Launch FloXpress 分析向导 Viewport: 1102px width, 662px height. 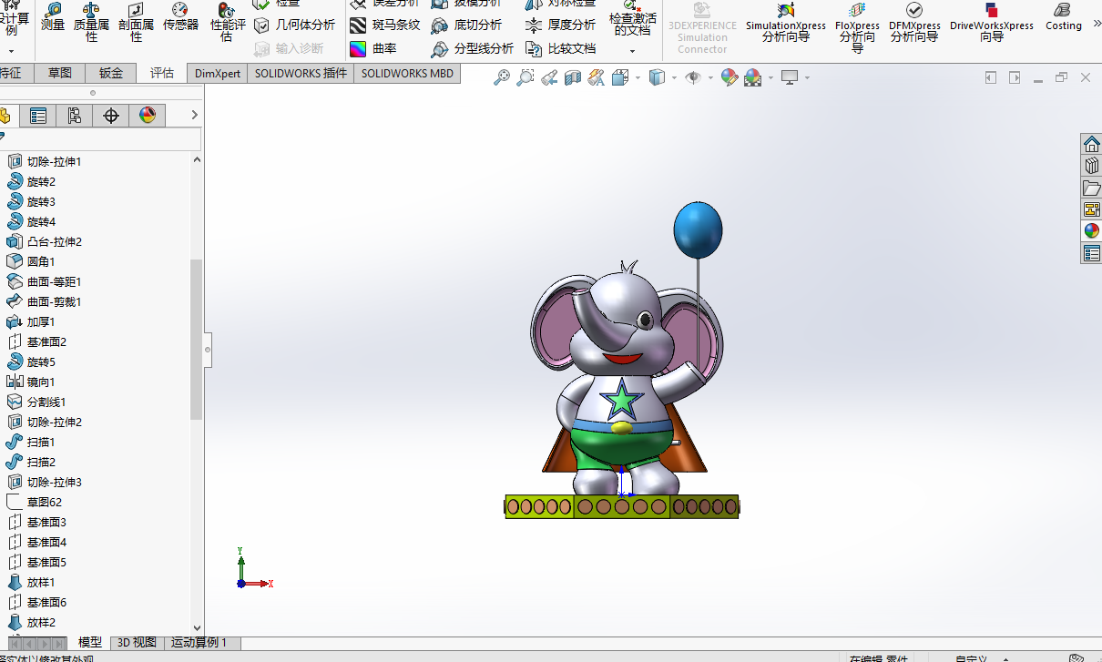point(857,25)
